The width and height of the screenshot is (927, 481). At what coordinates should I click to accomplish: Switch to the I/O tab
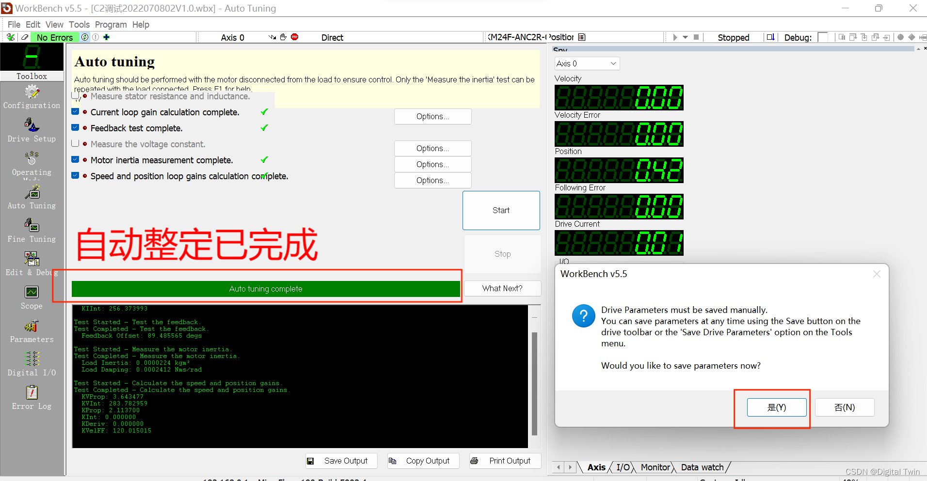623,467
